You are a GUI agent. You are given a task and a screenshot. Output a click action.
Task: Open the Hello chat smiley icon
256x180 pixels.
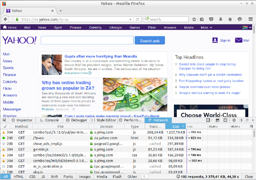coord(239,19)
